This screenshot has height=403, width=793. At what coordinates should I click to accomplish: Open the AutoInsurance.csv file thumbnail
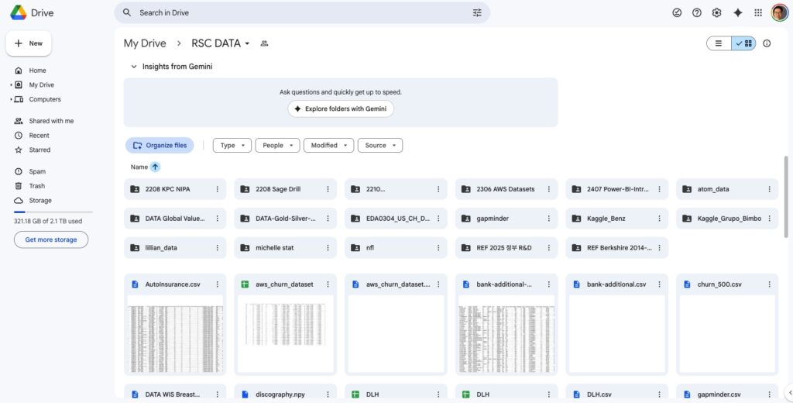(x=175, y=334)
